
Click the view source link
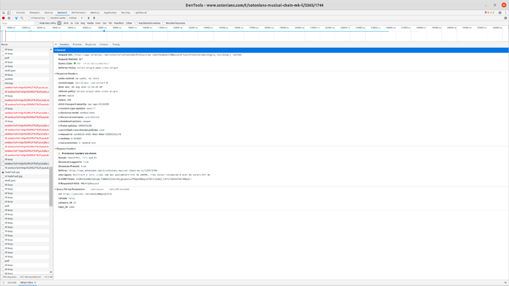pos(97,189)
